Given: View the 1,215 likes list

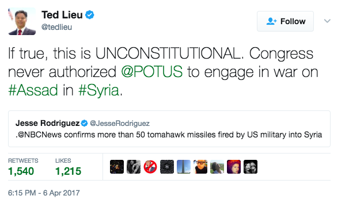Looking at the screenshot, I should [68, 167].
